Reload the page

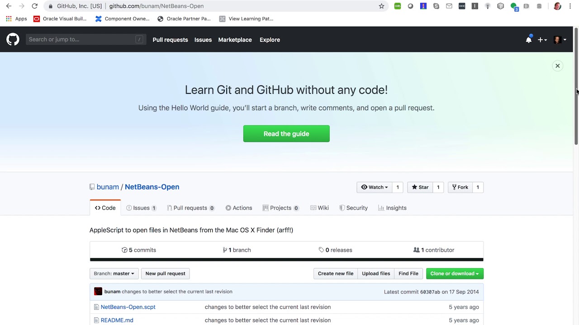click(x=34, y=6)
